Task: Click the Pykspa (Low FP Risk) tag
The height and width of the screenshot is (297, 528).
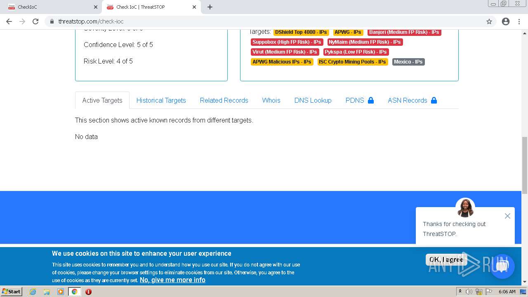Action: click(356, 52)
